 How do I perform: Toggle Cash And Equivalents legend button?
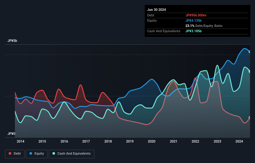(x=71, y=154)
